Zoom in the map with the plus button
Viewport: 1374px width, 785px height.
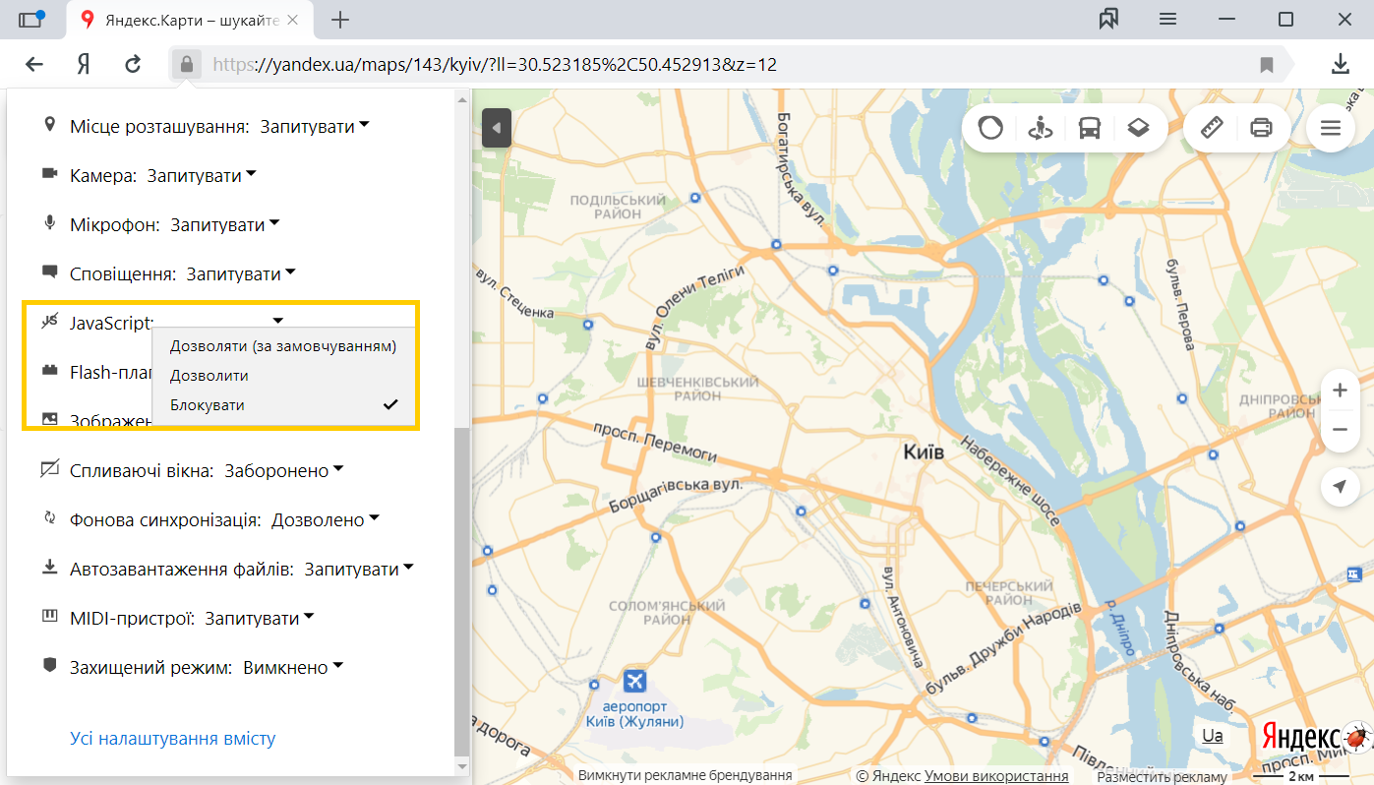(x=1340, y=391)
